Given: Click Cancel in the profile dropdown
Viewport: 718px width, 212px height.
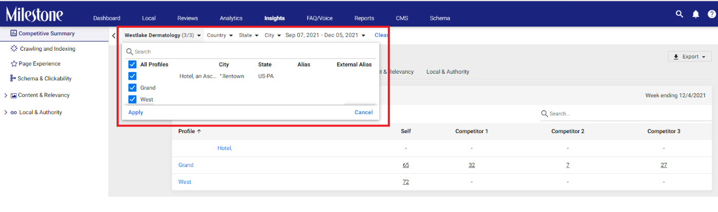Looking at the screenshot, I should (364, 112).
